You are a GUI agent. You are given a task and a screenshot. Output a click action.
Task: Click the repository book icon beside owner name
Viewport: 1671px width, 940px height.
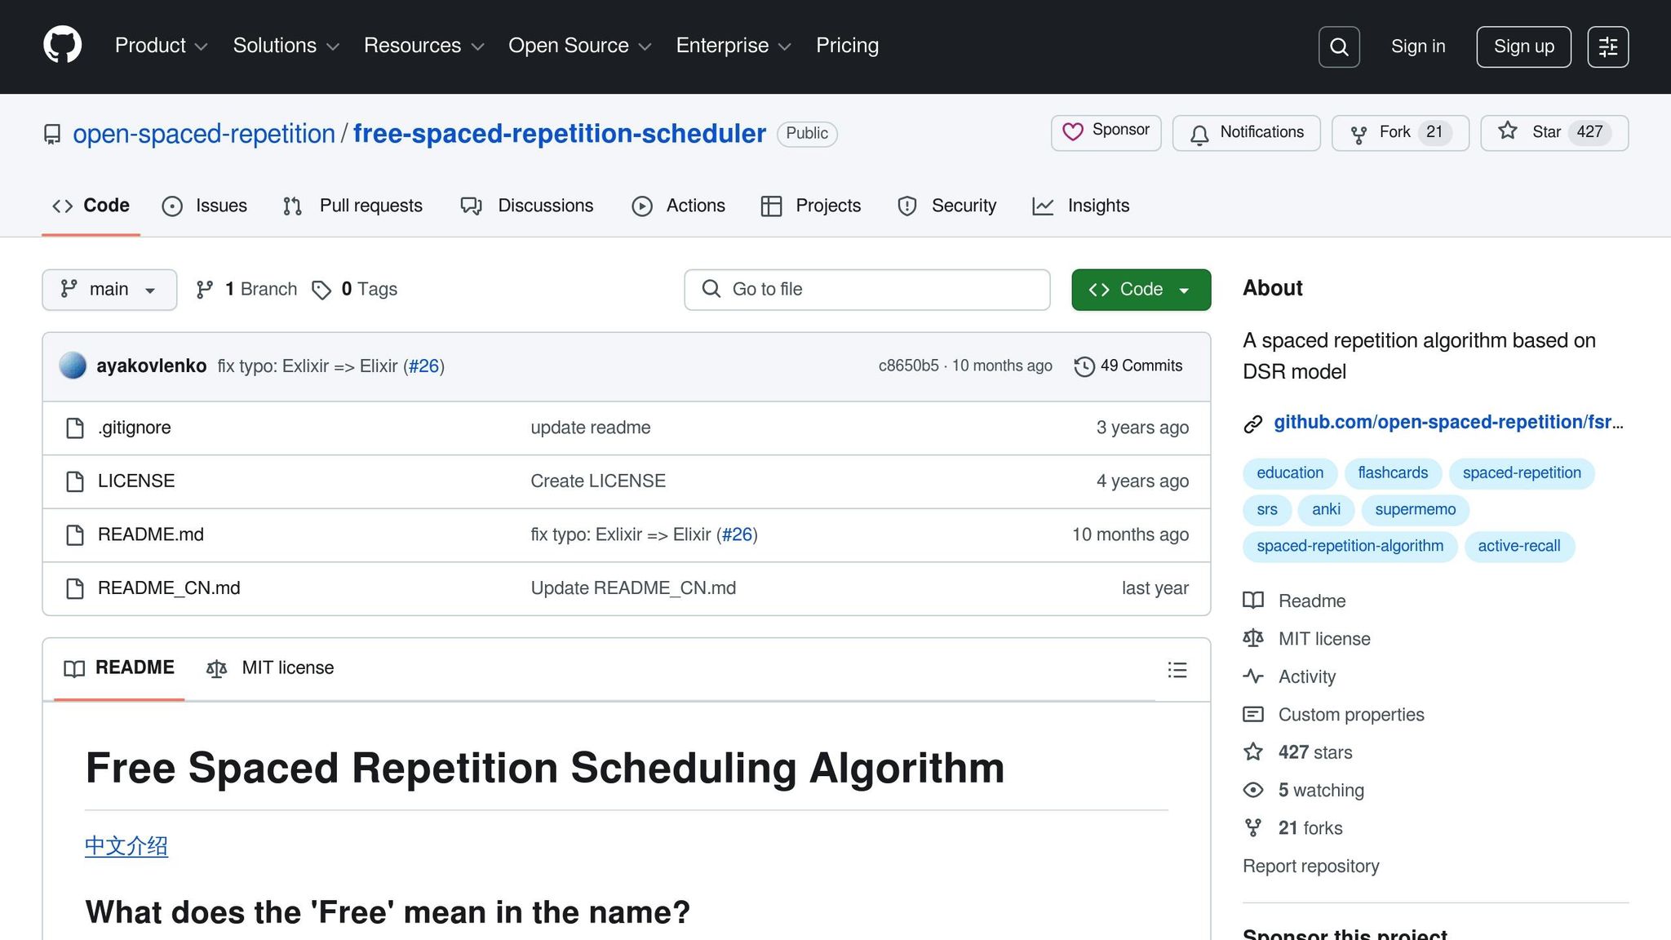click(x=52, y=134)
